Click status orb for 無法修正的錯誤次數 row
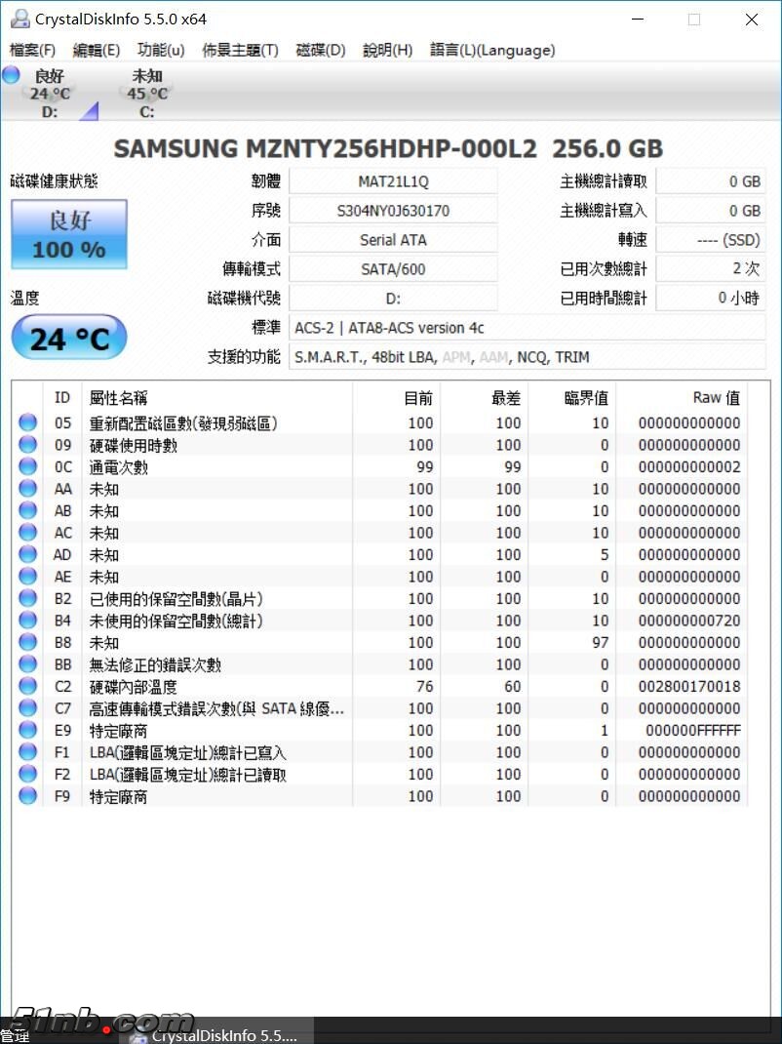Viewport: 782px width, 1044px height. click(x=27, y=664)
